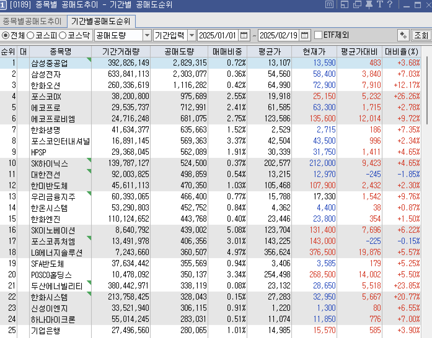Viewport: 432px width, 338px height.
Task: Select the LG에너지솔루션 stock name
Action: click(x=57, y=253)
